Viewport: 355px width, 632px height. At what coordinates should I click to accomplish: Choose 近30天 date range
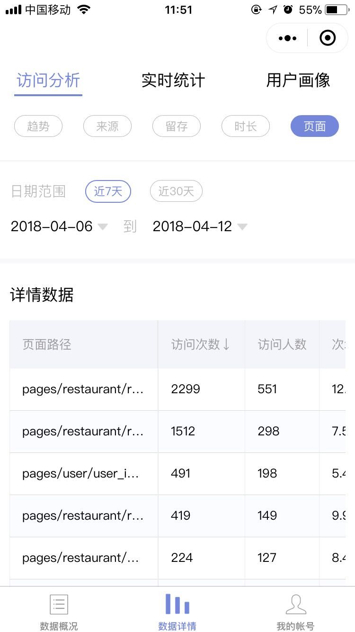point(176,191)
